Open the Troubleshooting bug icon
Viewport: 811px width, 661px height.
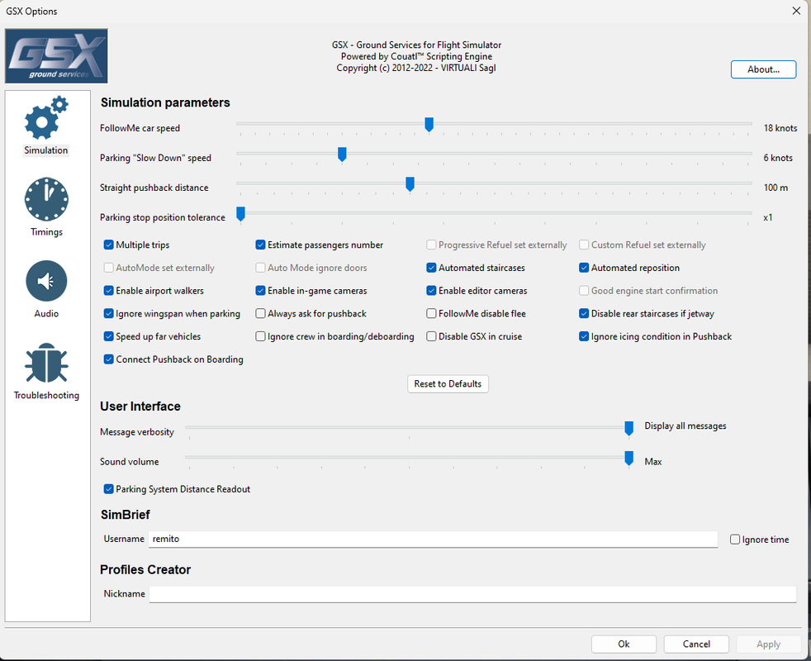[46, 363]
